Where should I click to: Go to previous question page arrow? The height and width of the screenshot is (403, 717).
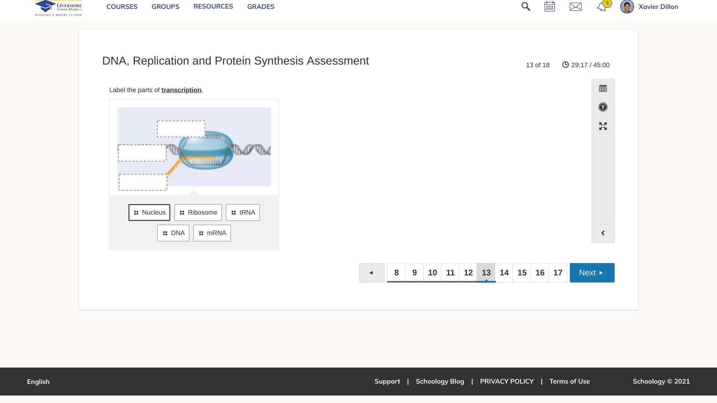pyautogui.click(x=372, y=273)
